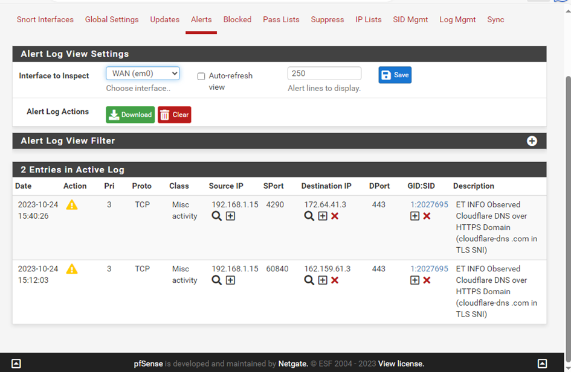This screenshot has height=372, width=571.
Task: Resolve source IP 192.168.1.15 with magnifier icon
Action: point(218,216)
